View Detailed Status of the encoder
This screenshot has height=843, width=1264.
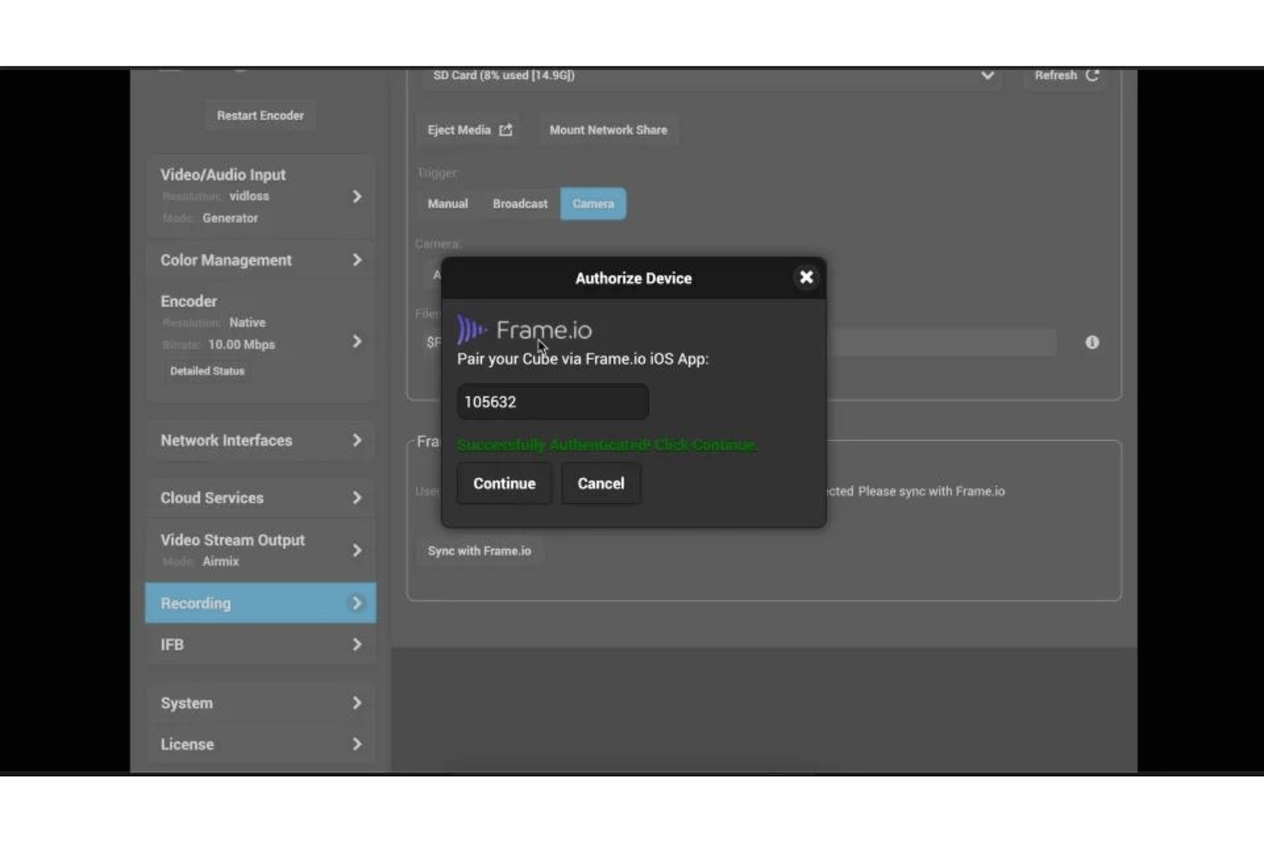tap(207, 371)
